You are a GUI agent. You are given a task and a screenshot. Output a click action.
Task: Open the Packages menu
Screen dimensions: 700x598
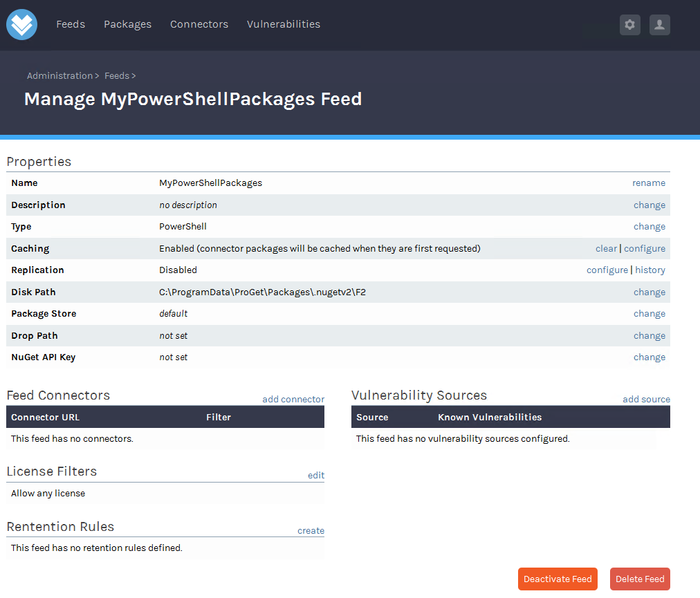128,25
